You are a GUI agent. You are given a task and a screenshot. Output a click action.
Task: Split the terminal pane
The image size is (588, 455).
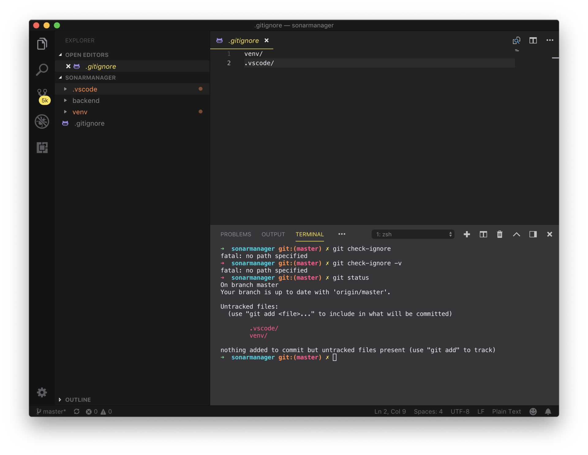click(x=483, y=234)
